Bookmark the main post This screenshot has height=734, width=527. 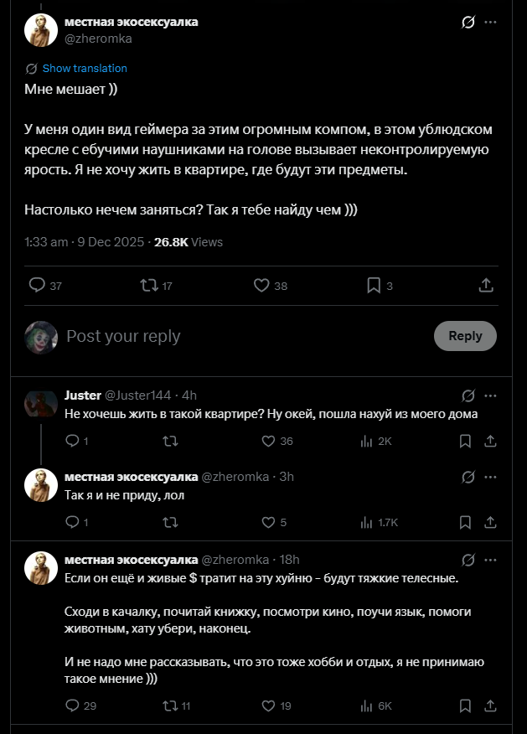374,286
